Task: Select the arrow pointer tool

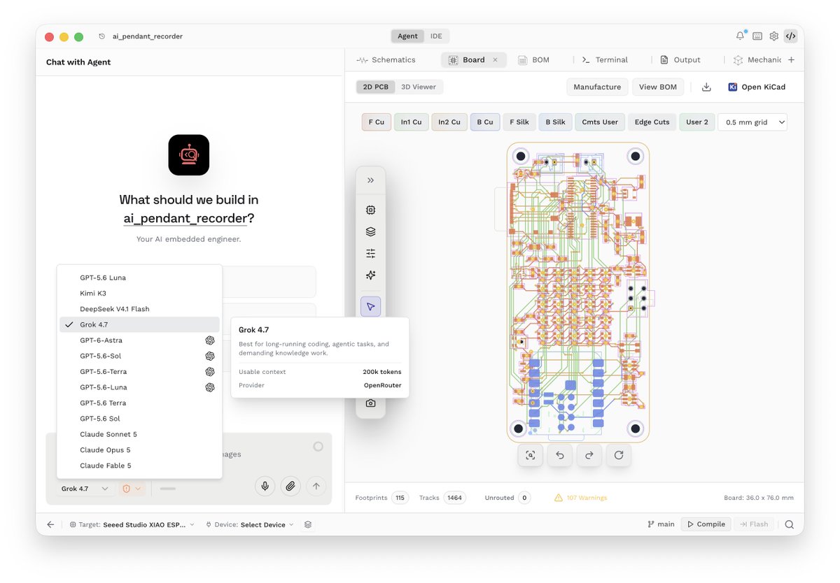Action: tap(370, 306)
